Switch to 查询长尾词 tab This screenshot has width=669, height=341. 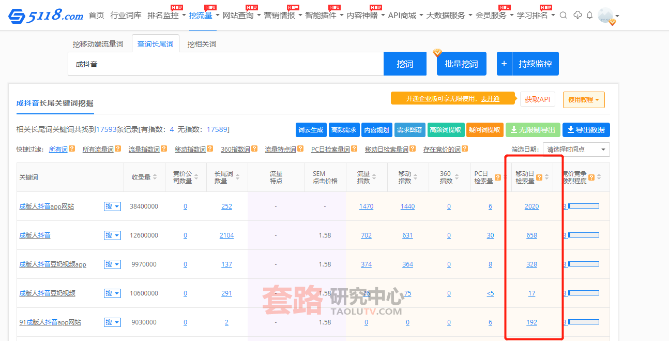coord(156,44)
